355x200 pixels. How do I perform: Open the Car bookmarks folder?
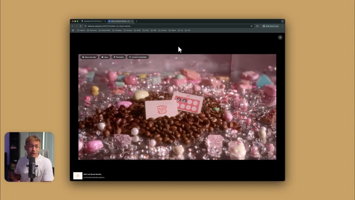pyautogui.click(x=180, y=30)
